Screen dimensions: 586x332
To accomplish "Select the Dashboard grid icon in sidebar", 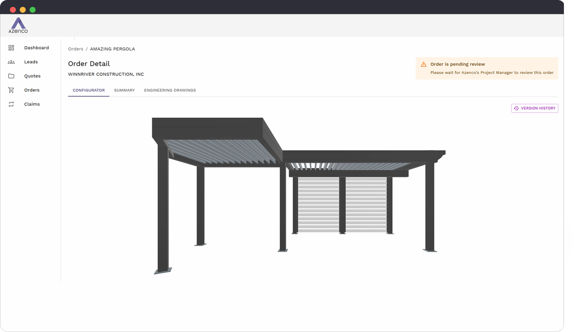I will pos(11,48).
